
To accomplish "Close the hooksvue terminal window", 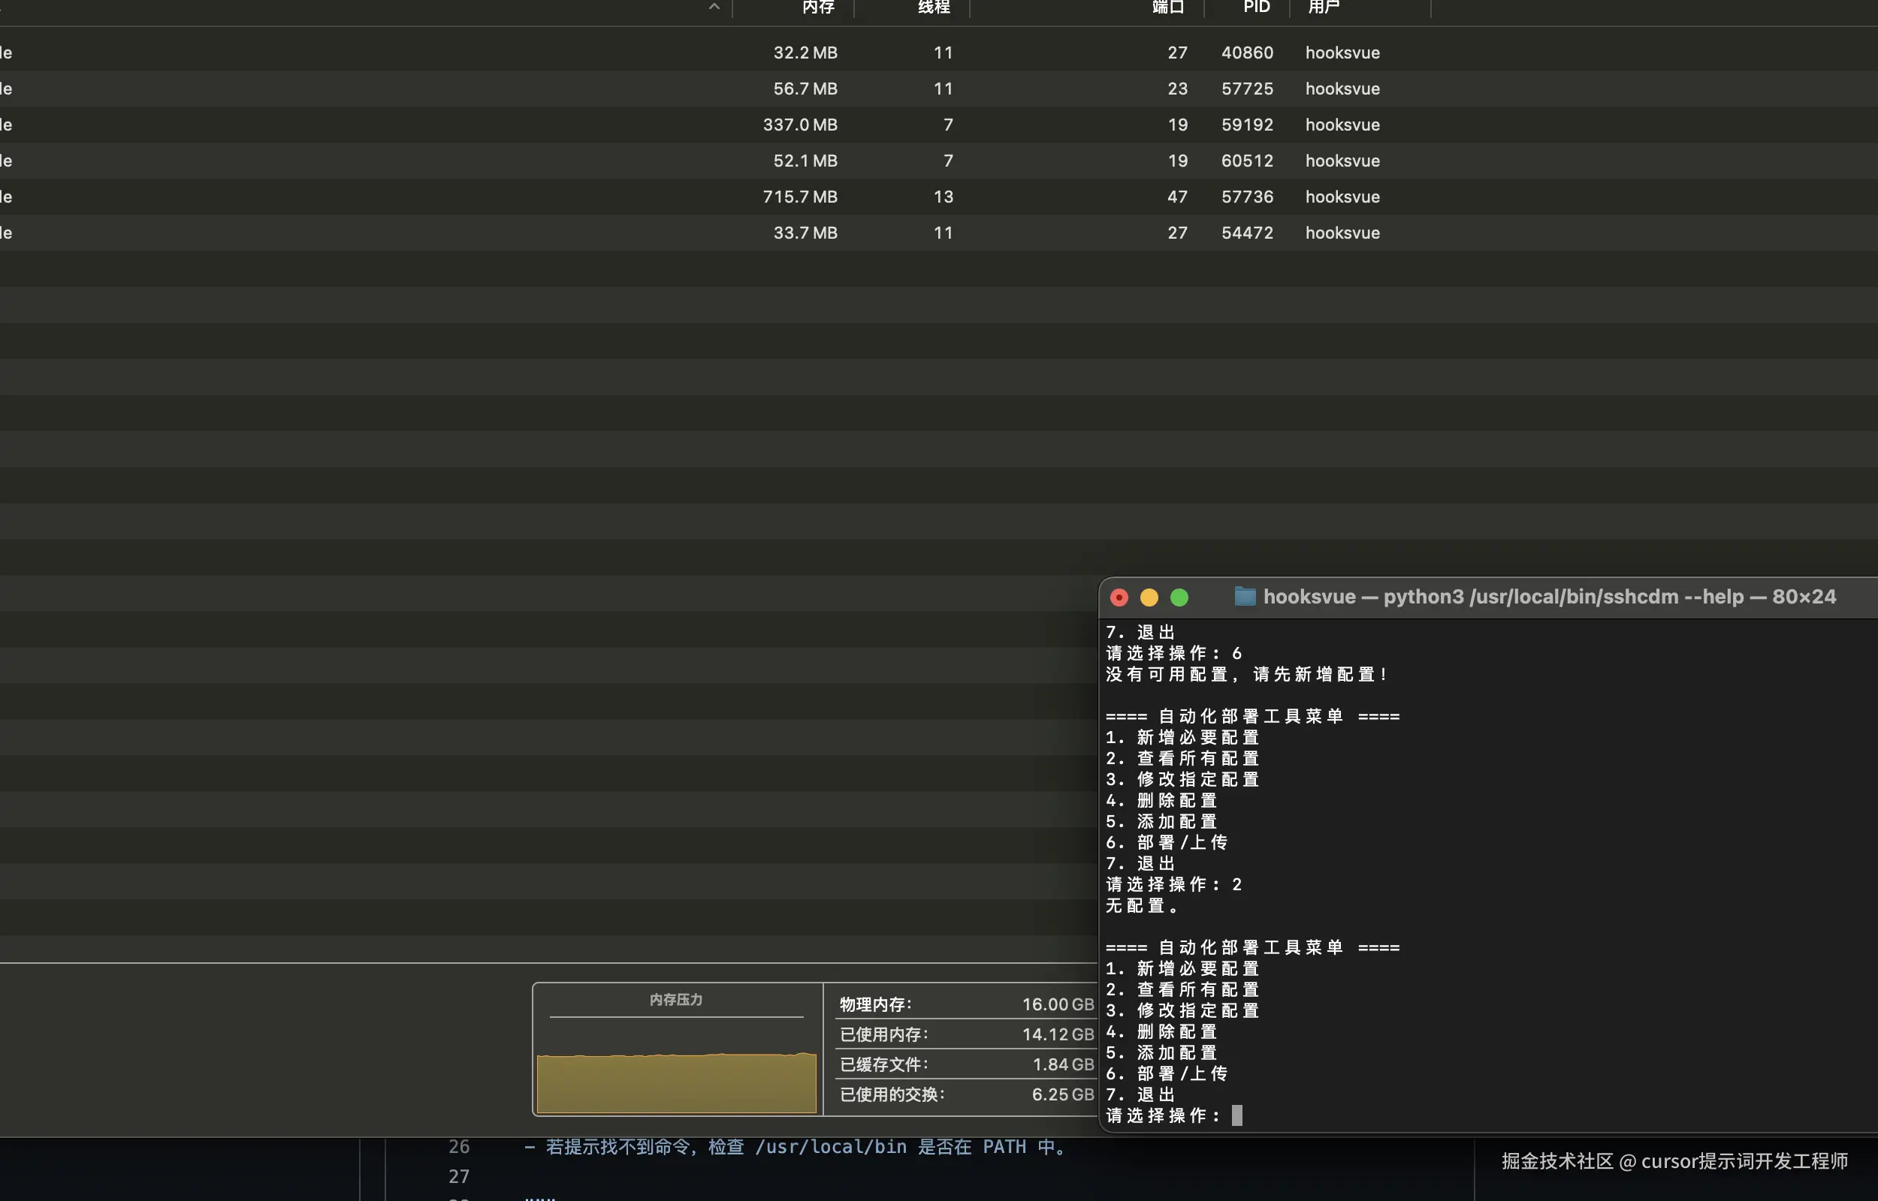I will [x=1119, y=597].
